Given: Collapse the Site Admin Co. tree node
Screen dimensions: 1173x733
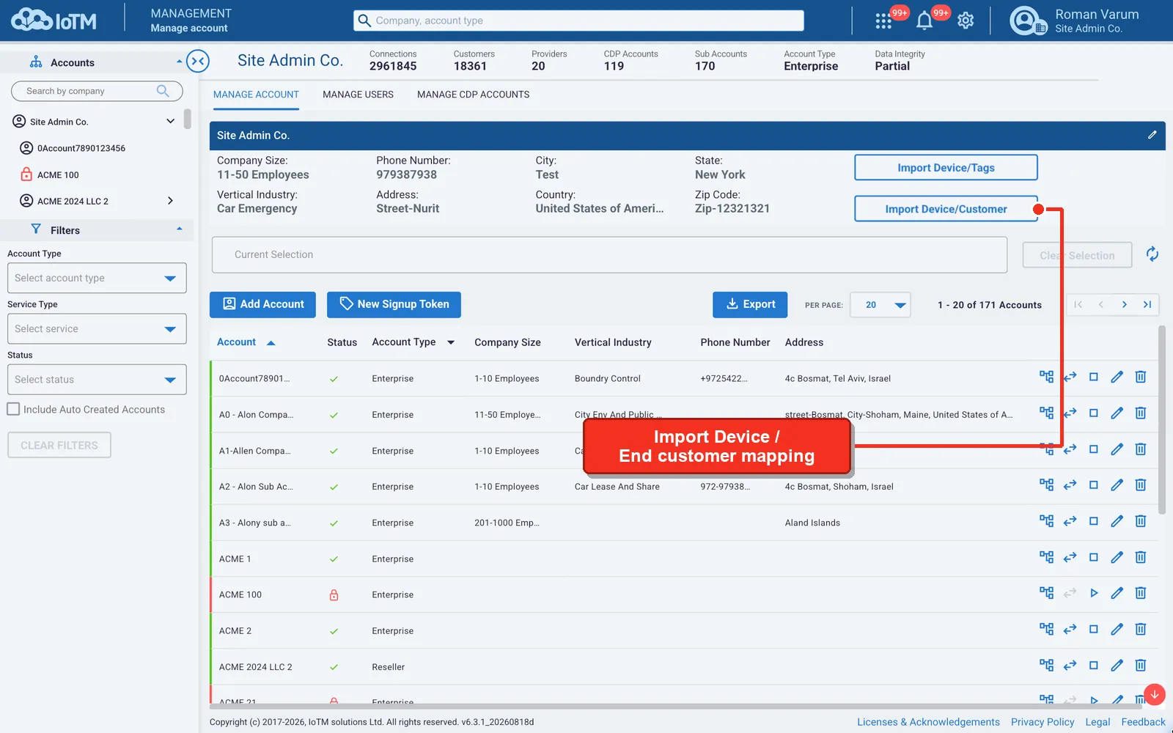Looking at the screenshot, I should [x=170, y=121].
